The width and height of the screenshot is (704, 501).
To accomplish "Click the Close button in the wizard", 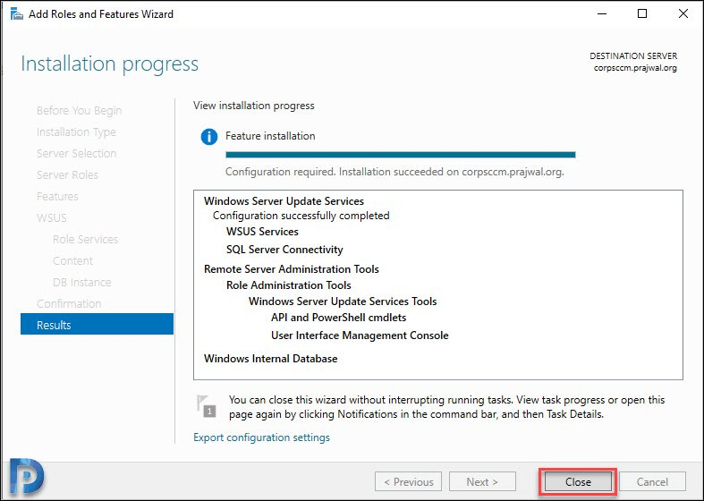I will coord(578,481).
